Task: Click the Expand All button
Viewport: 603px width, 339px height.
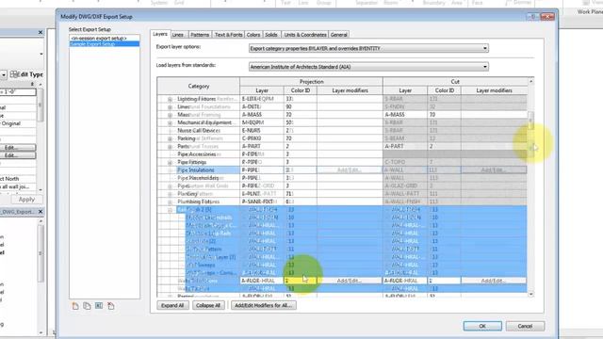Action: point(172,305)
